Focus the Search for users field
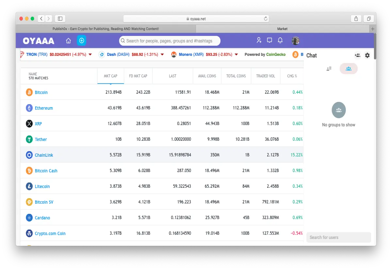This screenshot has width=392, height=270. point(339,237)
